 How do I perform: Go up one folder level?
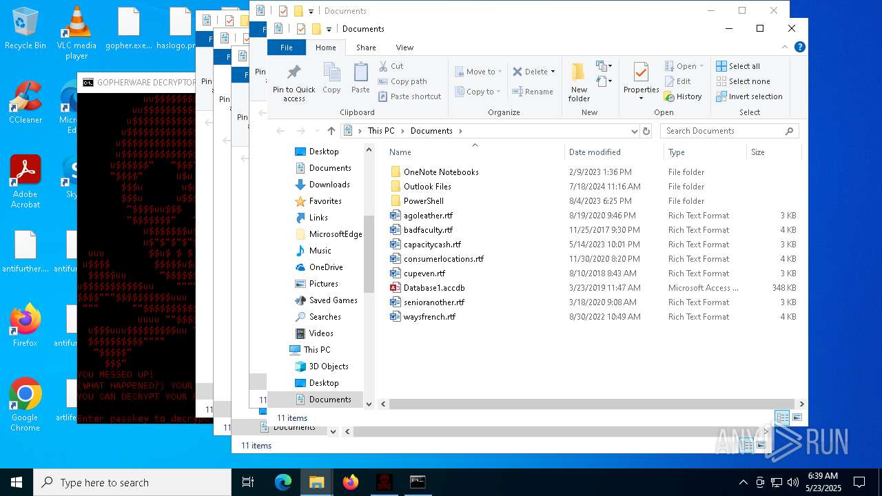tap(331, 131)
